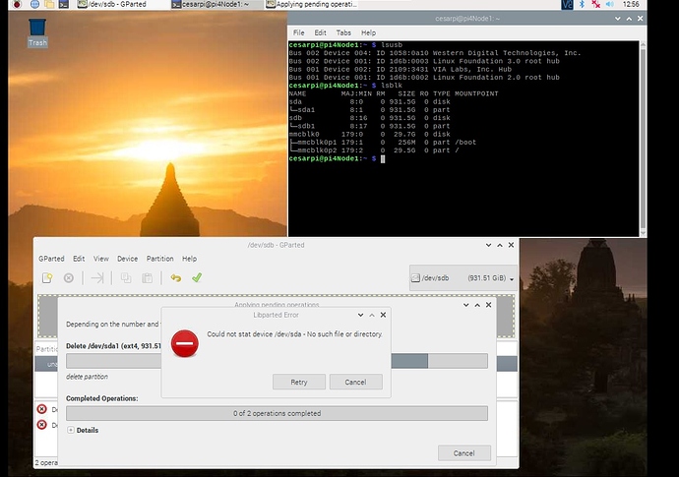Open GParted's Partition menu

click(x=159, y=259)
